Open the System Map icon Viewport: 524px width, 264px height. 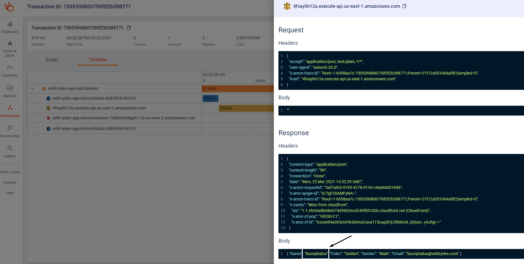(x=10, y=128)
